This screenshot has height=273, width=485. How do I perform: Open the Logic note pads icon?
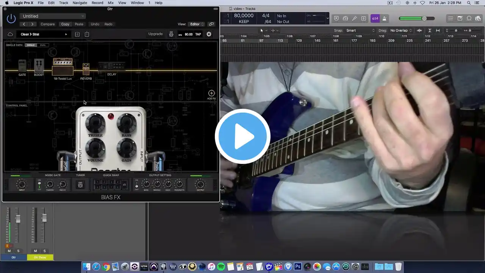click(x=460, y=18)
